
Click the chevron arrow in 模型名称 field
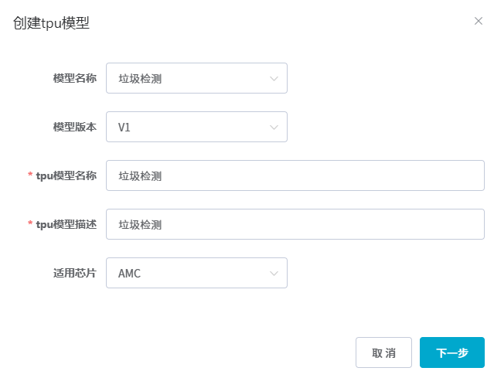tap(274, 78)
